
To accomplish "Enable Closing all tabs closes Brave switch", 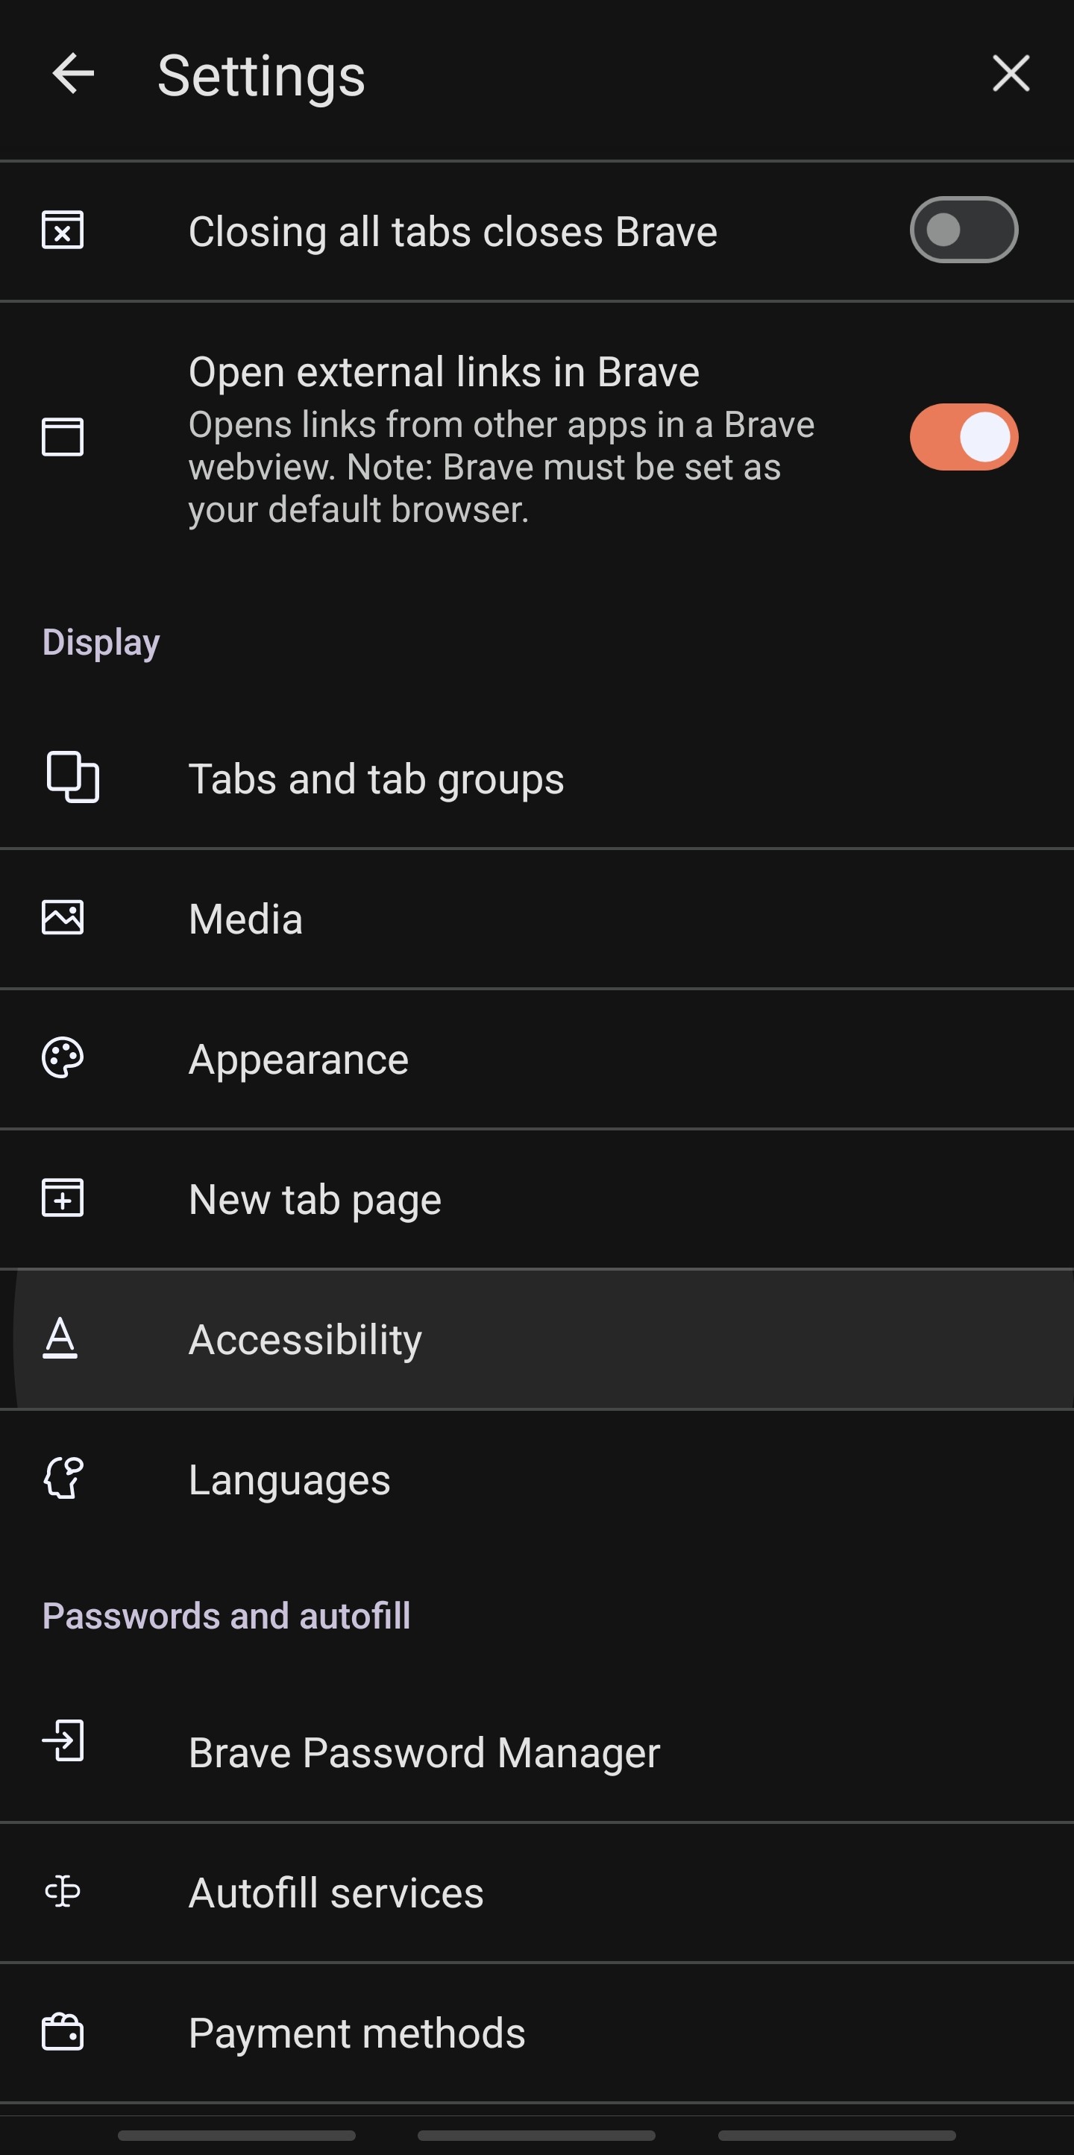I will [964, 230].
